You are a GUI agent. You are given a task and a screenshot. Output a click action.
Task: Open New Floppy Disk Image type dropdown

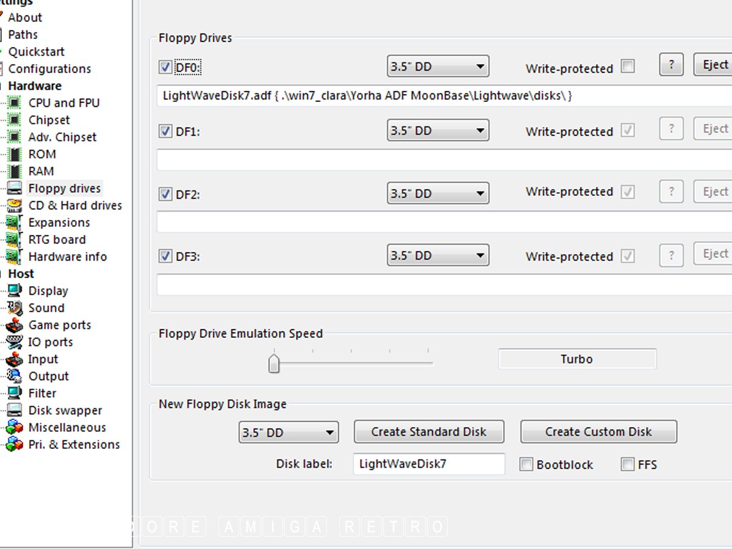[x=289, y=432]
